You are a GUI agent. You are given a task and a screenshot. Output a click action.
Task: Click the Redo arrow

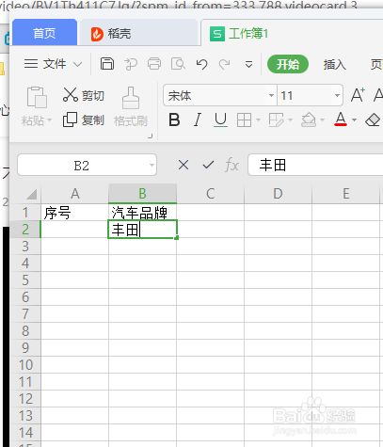coord(225,64)
